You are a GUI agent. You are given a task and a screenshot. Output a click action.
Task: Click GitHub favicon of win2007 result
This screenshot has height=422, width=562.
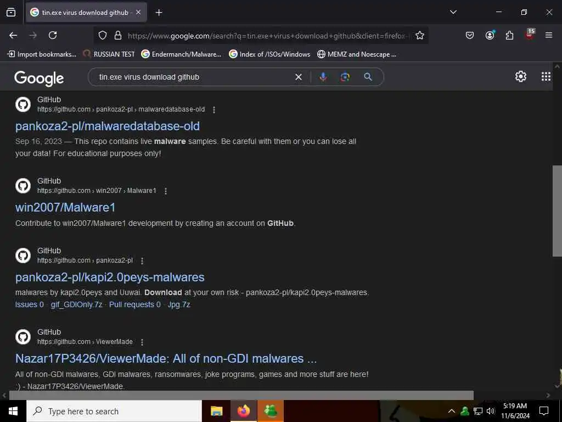[23, 186]
